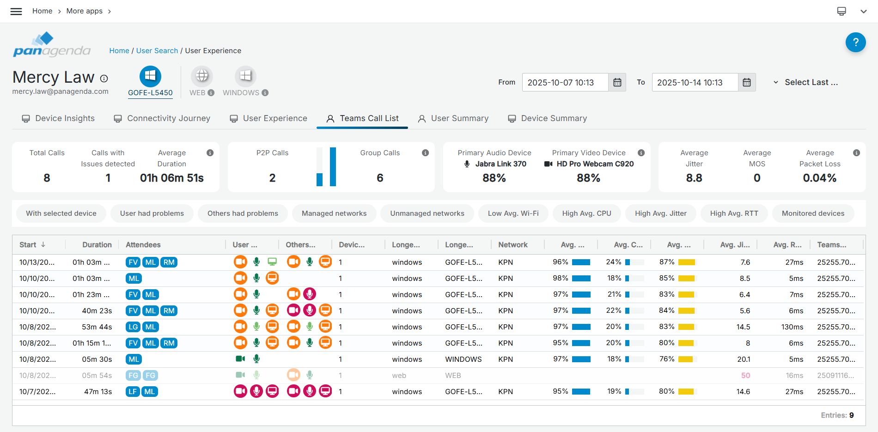Screen dimensions: 878x432
Task: Sort by the Start column header
Action: [x=28, y=245]
